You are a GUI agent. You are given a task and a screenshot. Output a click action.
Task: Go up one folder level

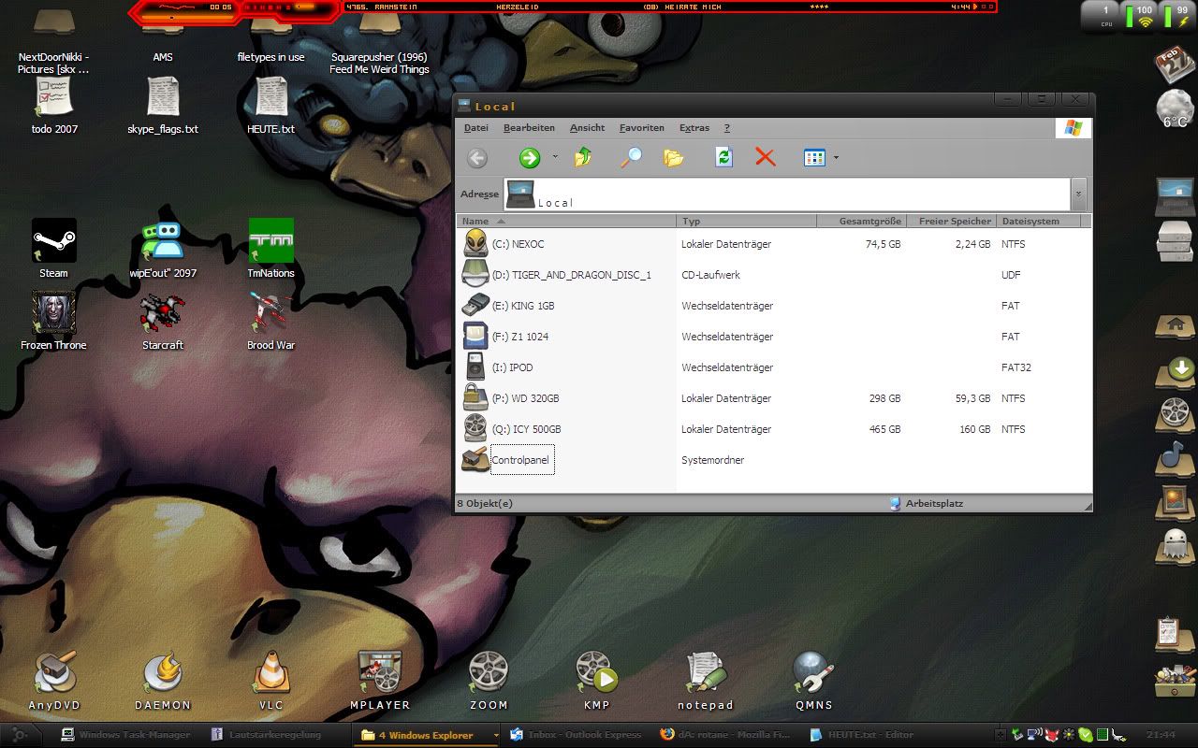583,158
